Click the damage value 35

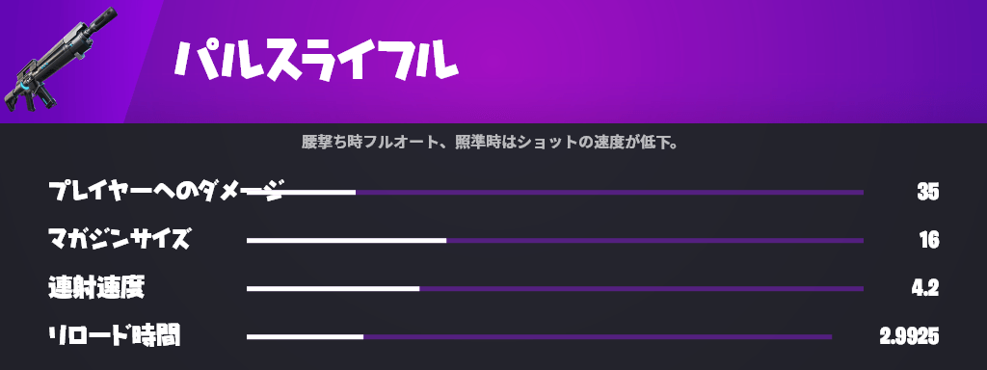(928, 192)
